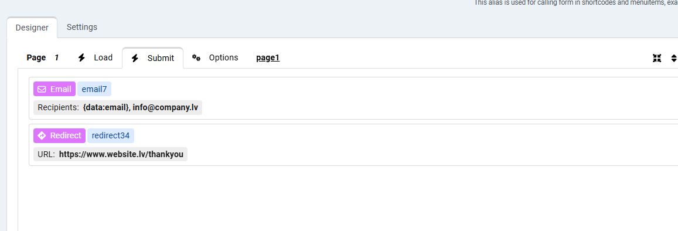This screenshot has height=231, width=678.
Task: Select the Submit events tab
Action: [152, 58]
